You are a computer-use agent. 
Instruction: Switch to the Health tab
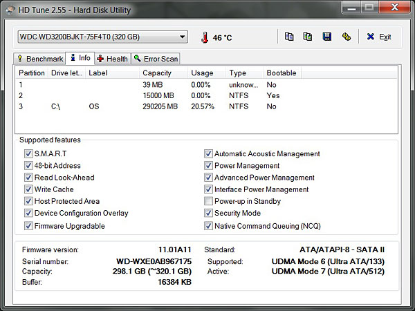[x=112, y=59]
